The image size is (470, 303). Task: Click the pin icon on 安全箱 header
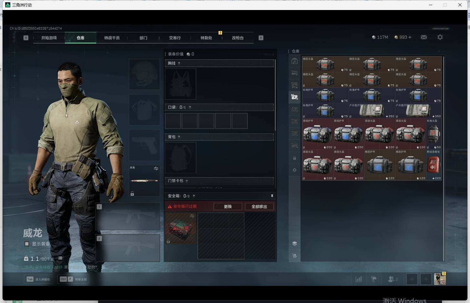pyautogui.click(x=272, y=196)
